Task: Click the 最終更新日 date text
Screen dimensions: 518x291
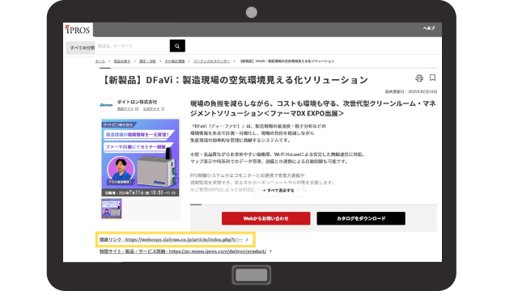Action: (411, 91)
